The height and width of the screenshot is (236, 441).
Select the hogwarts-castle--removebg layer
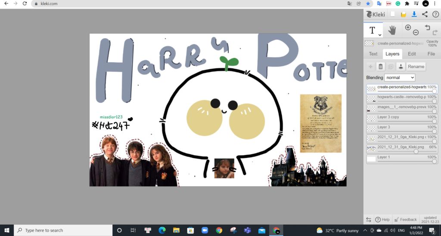tap(402, 99)
